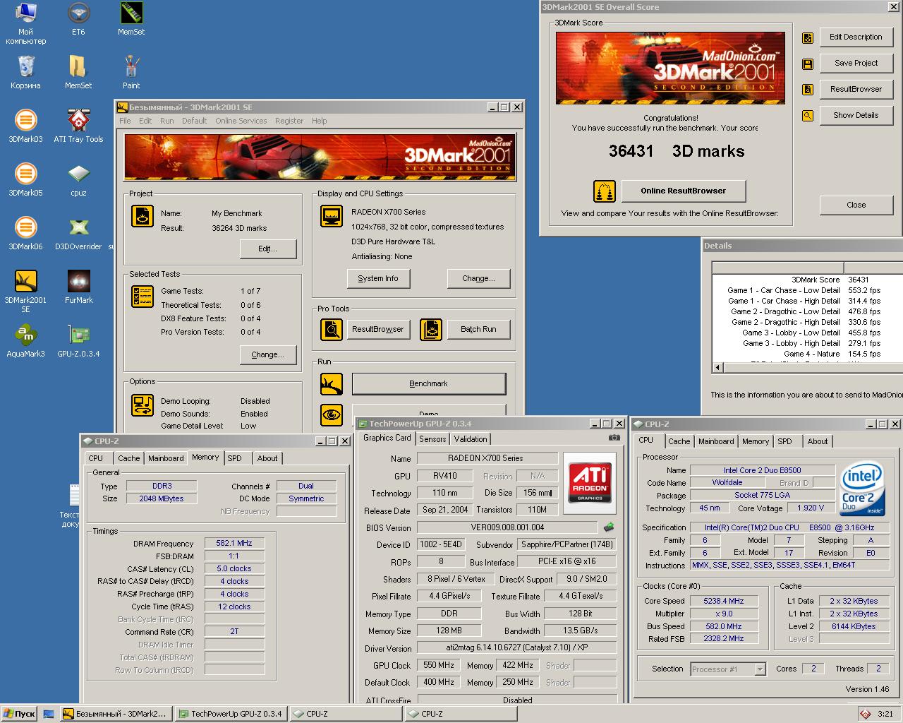The width and height of the screenshot is (903, 723).
Task: Click the Edit Description icon in score window
Action: [x=808, y=37]
